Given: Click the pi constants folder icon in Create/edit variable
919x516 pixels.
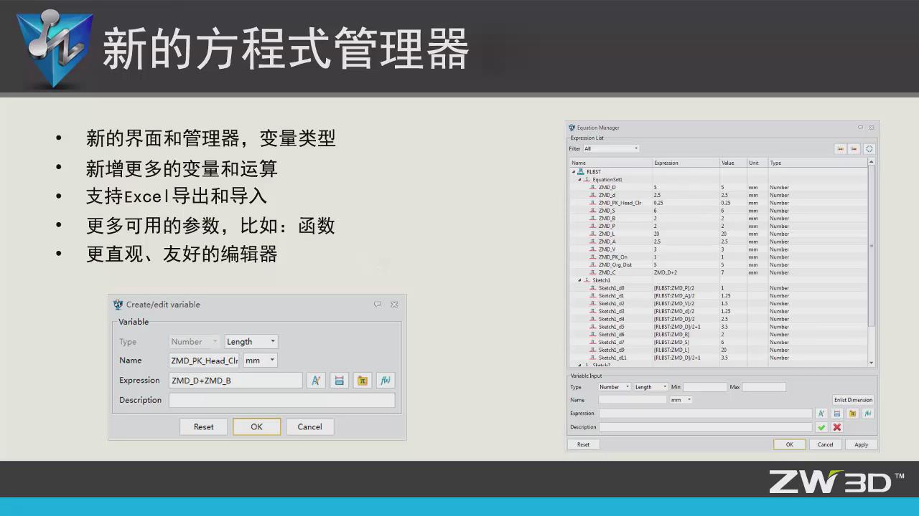Looking at the screenshot, I should (363, 381).
